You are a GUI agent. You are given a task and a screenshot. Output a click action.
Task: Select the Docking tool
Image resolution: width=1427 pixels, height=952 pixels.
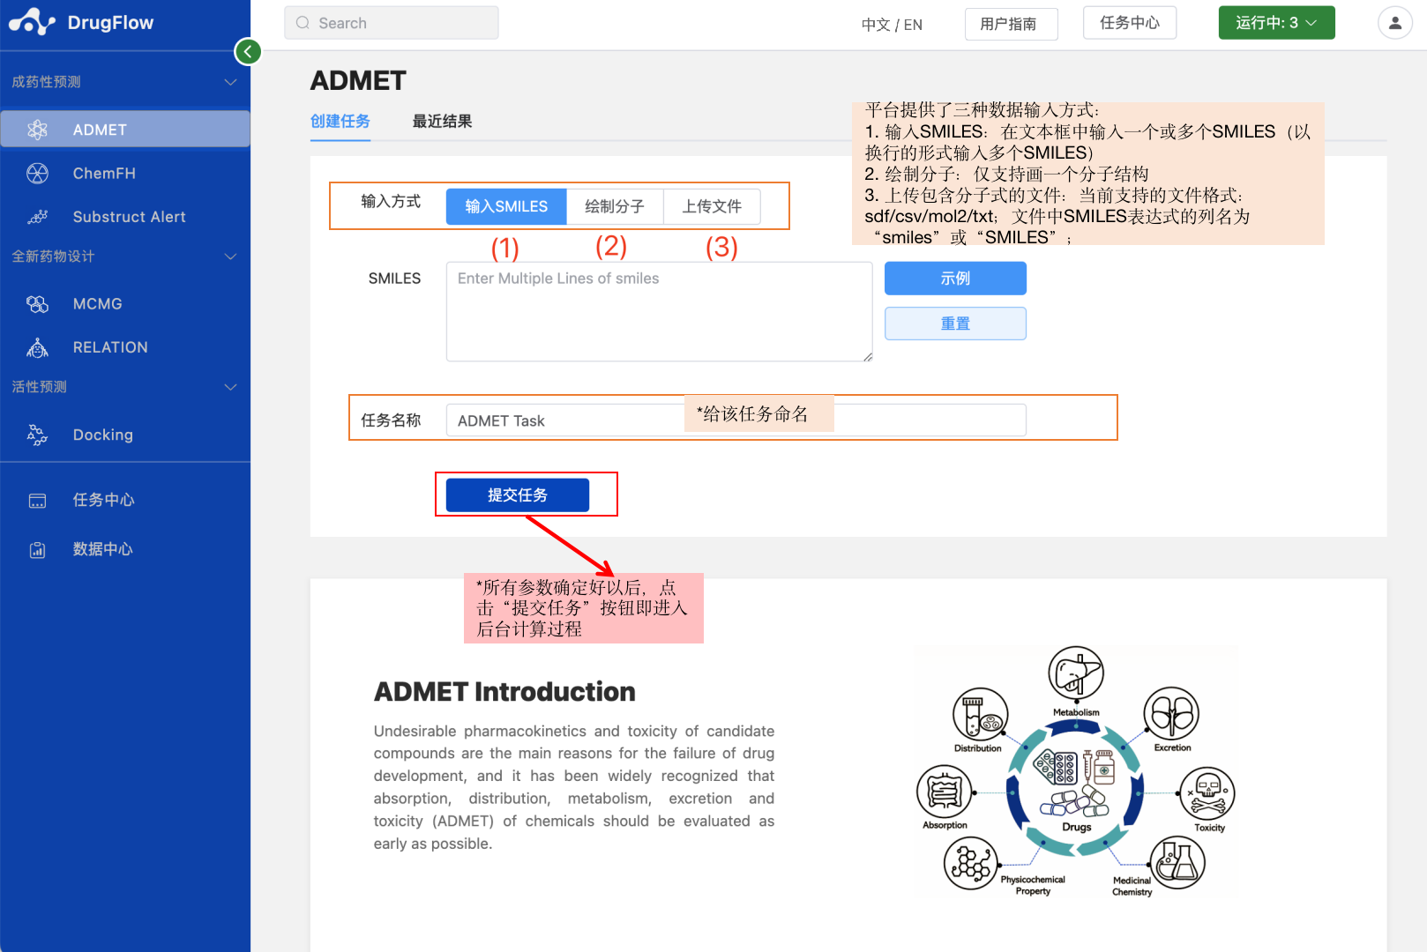pos(102,434)
